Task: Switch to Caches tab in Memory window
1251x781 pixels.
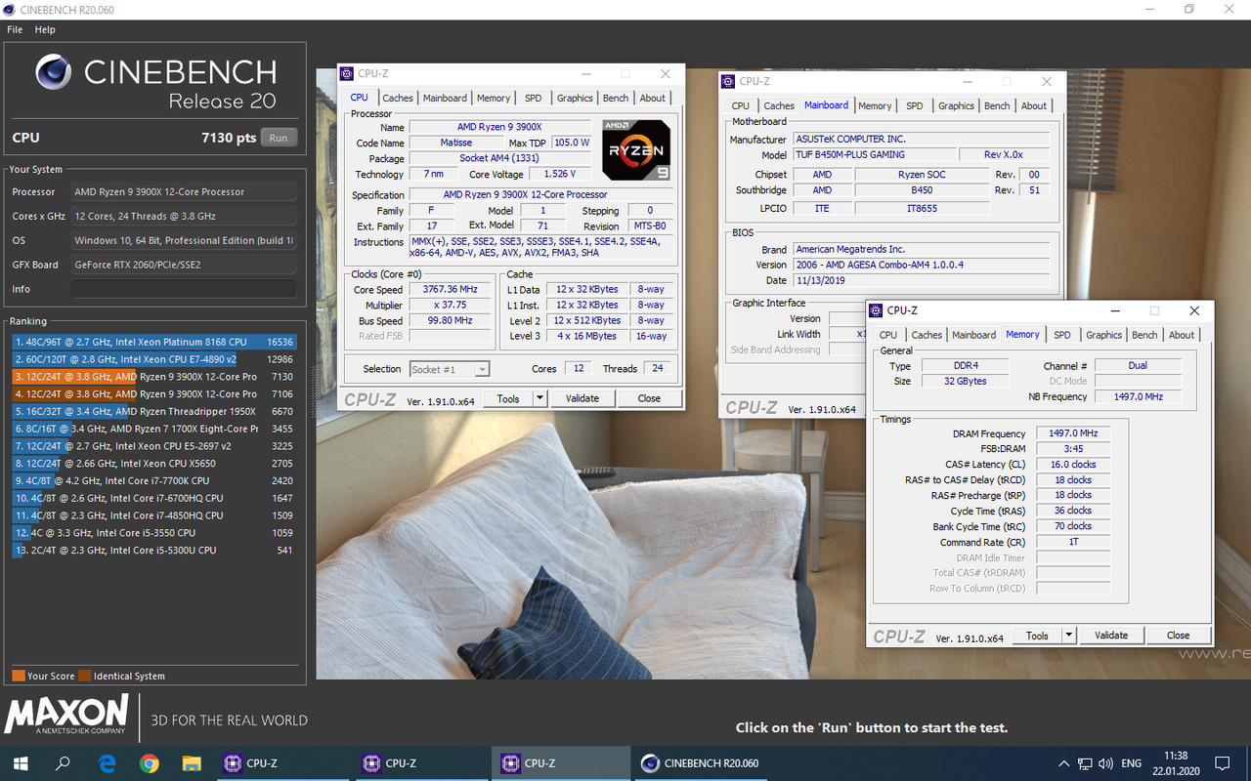Action: pos(927,335)
